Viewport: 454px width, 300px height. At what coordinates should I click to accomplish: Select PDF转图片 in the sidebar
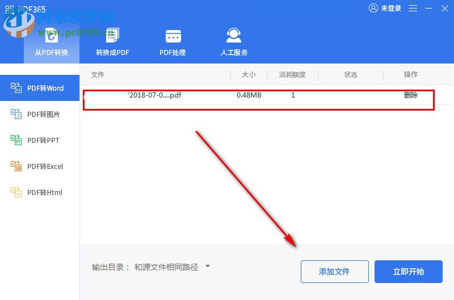(x=40, y=114)
